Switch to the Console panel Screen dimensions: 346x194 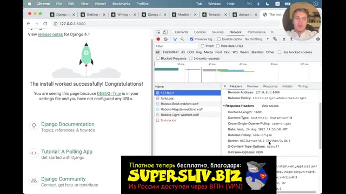pyautogui.click(x=199, y=32)
